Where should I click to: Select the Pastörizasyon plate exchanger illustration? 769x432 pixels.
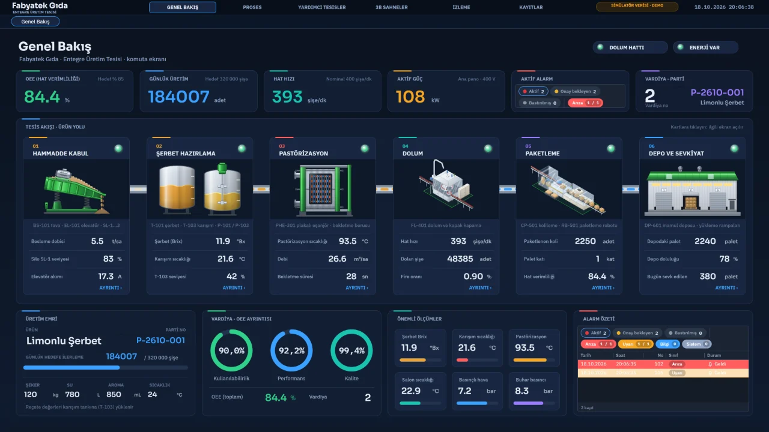[323, 190]
